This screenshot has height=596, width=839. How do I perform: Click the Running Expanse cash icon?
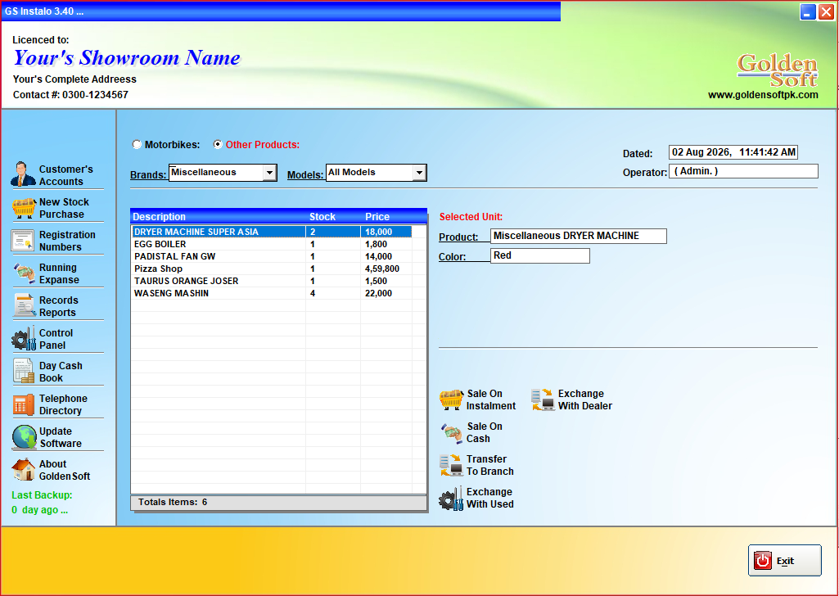point(24,273)
